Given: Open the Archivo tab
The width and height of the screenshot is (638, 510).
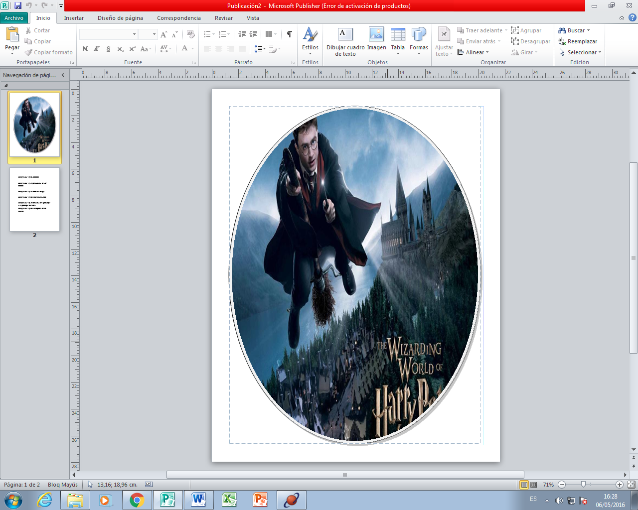Looking at the screenshot, I should tap(14, 18).
